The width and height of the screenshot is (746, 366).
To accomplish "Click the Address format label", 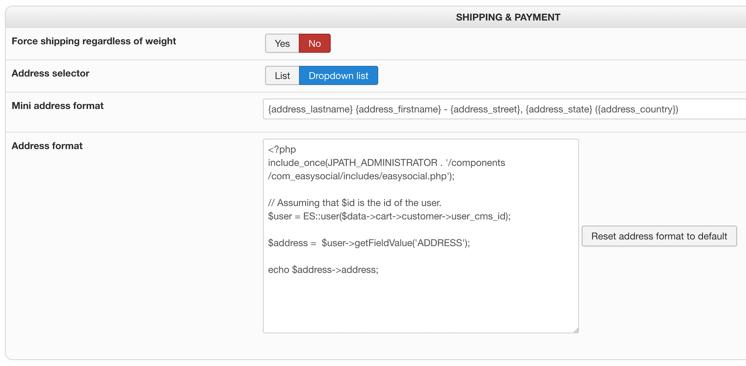I will coord(47,146).
